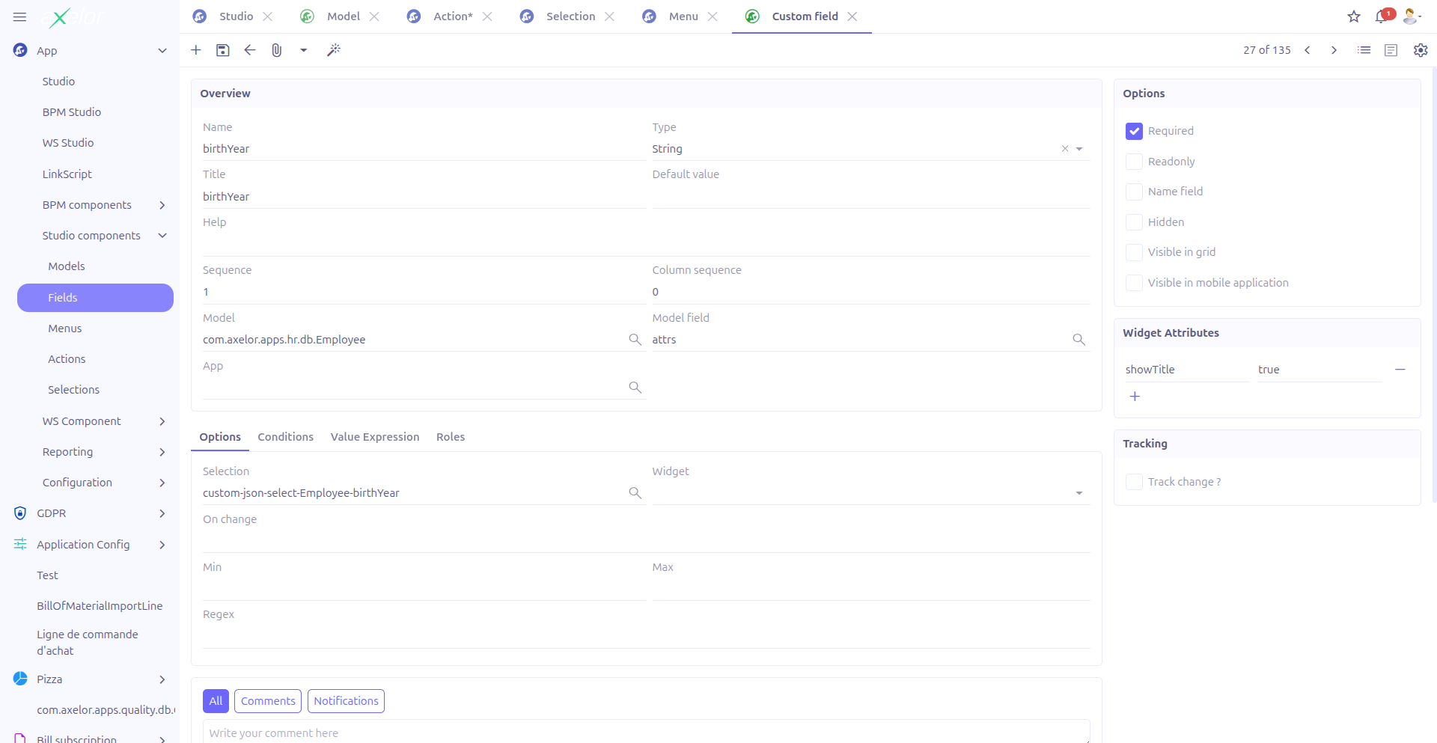1437x743 pixels.
Task: Open the Value Expression tab
Action: coord(375,437)
